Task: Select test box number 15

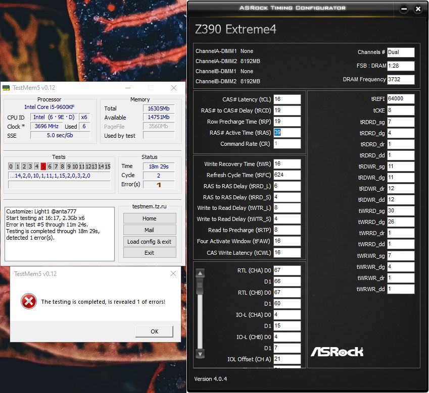Action: 108,166
